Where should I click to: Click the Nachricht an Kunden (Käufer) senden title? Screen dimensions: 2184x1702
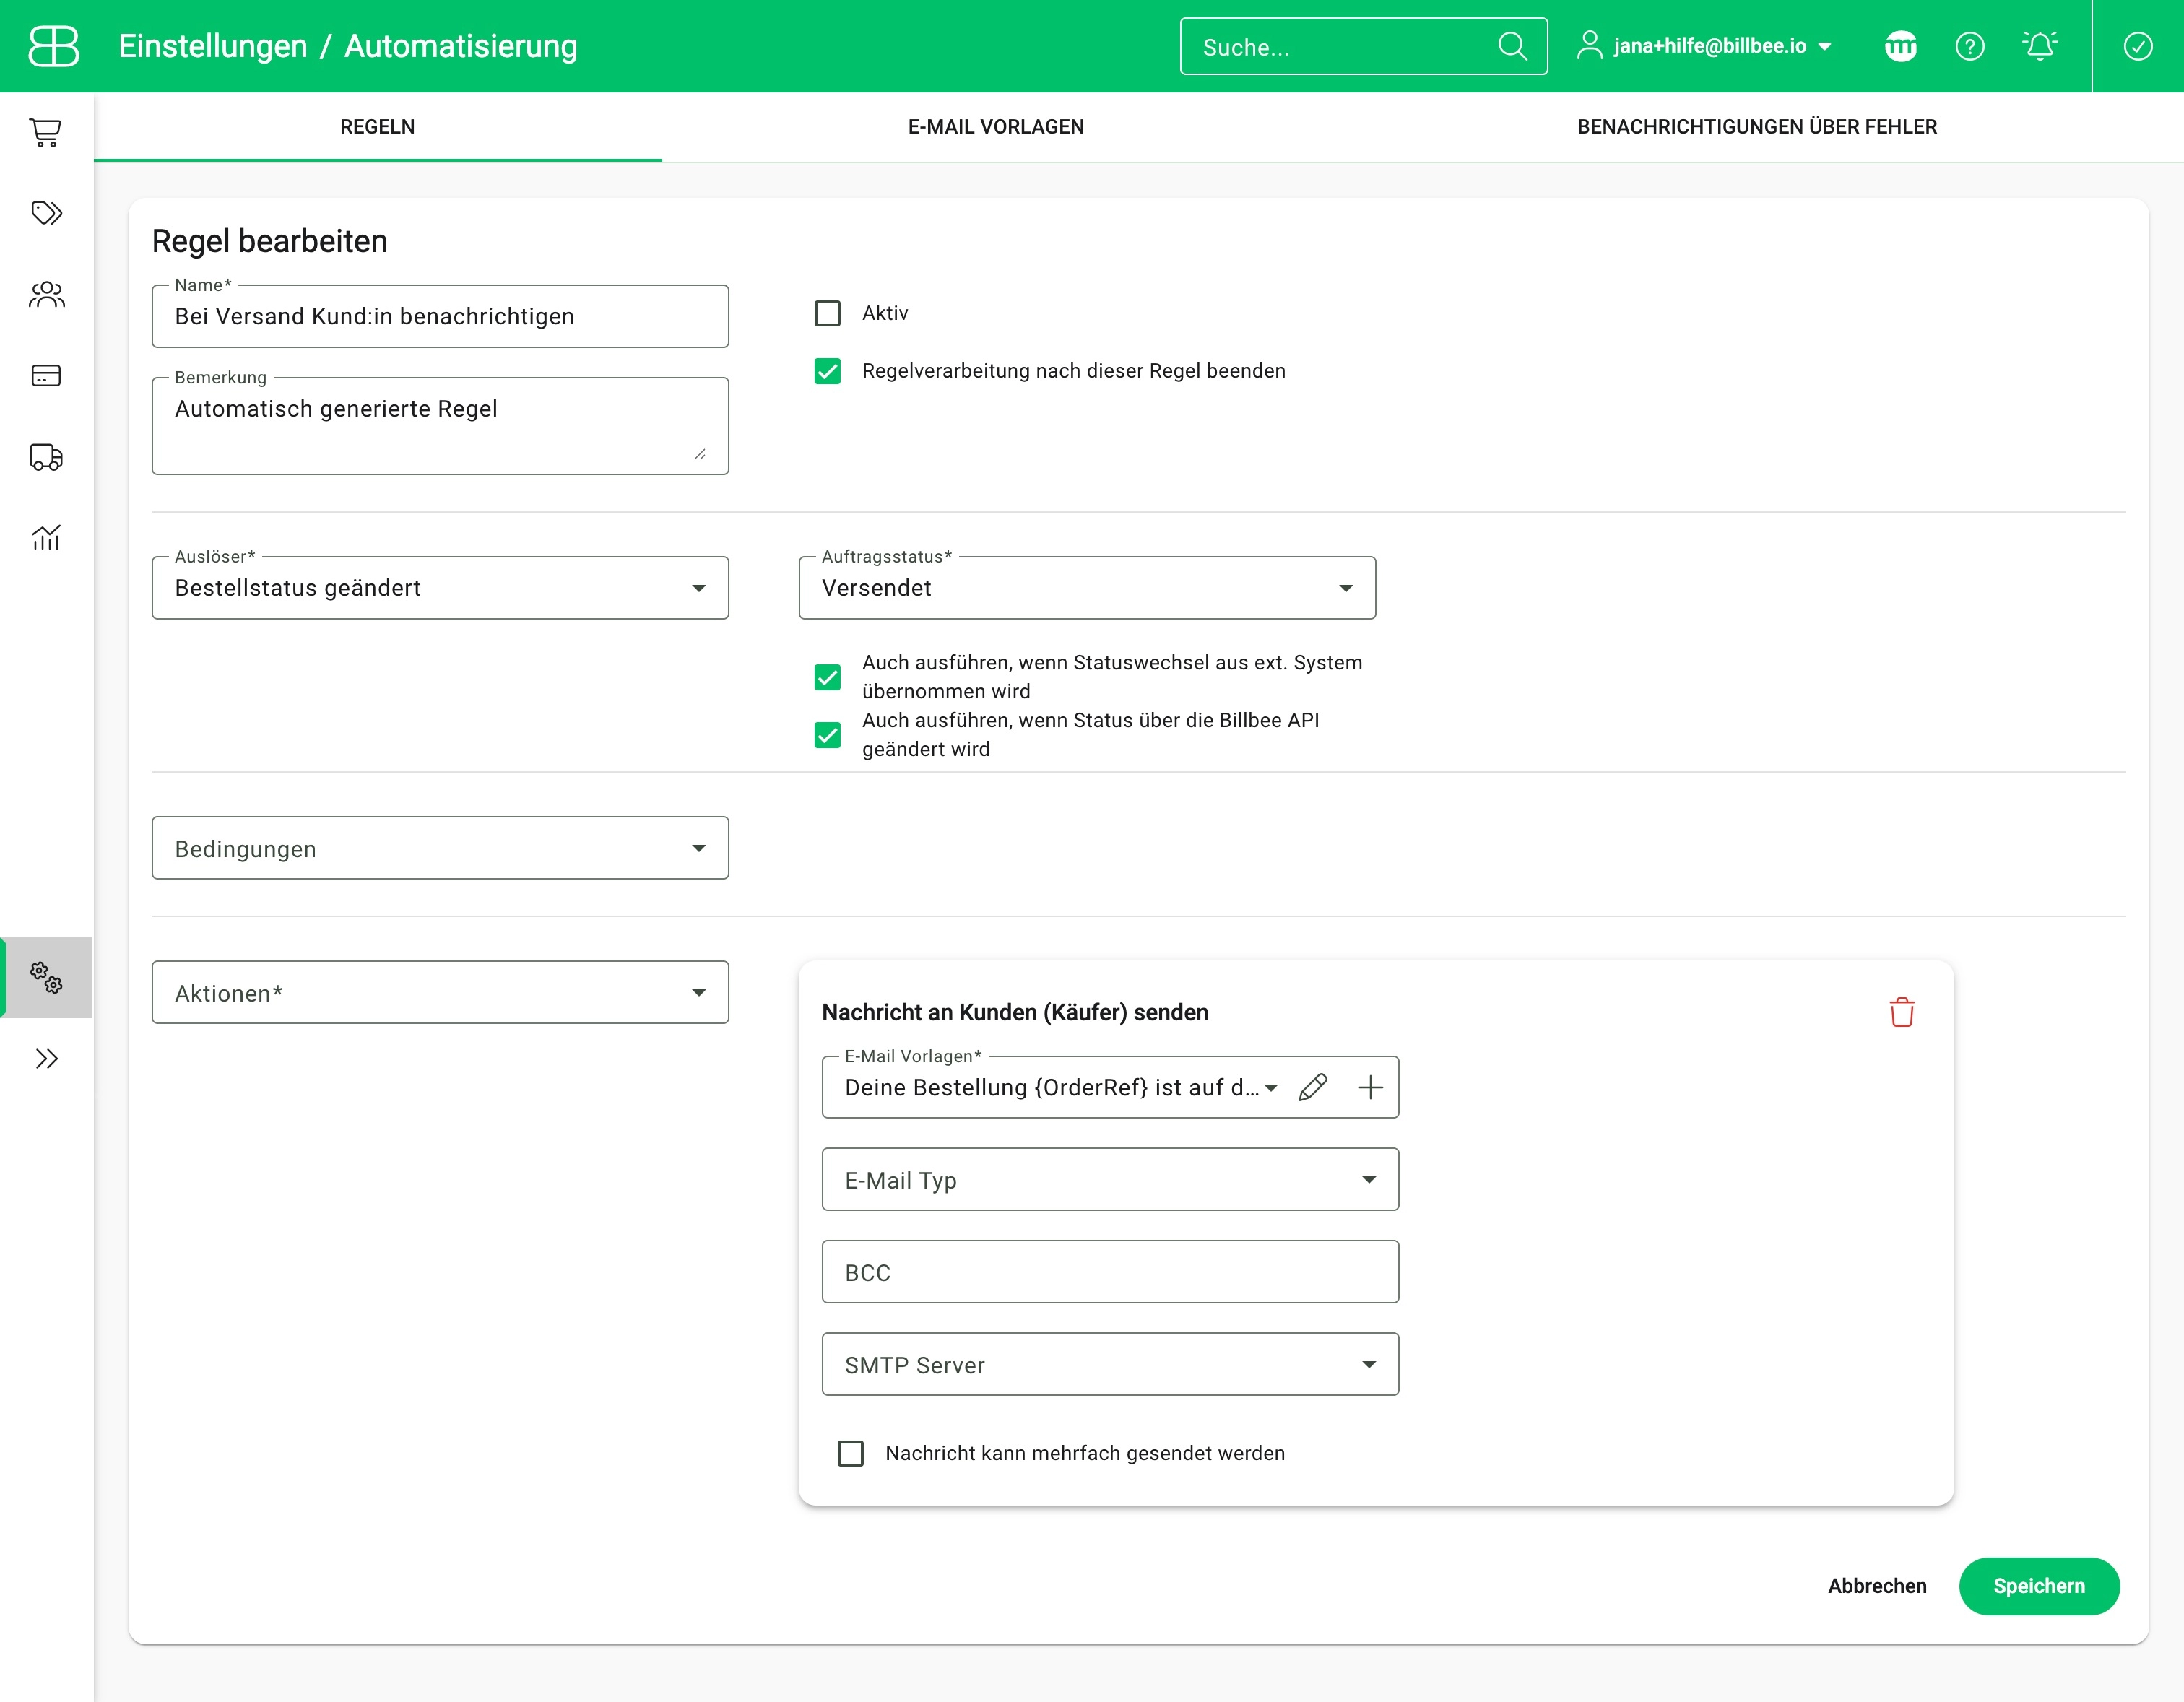[x=1015, y=1012]
